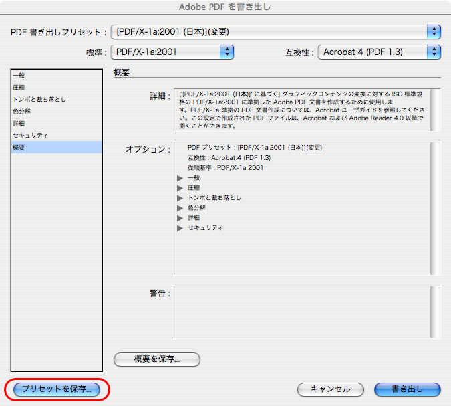451x406 pixels.
Task: Click the 概要を保存... button
Action: [x=157, y=359]
